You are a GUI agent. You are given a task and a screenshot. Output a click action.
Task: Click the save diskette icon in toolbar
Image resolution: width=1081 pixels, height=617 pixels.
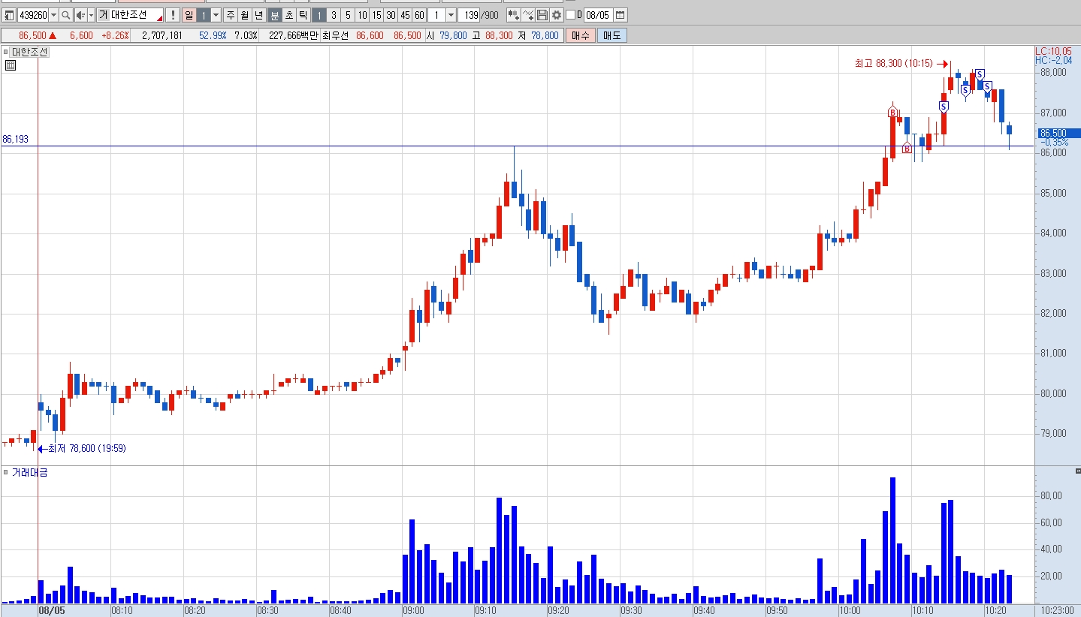(x=542, y=15)
